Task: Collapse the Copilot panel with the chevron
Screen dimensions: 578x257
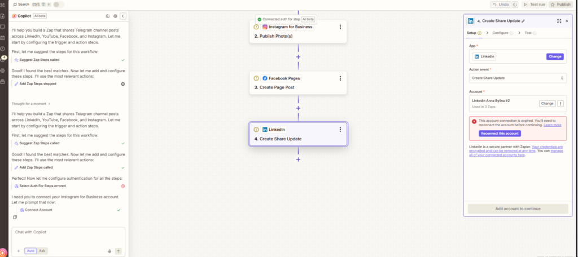Action: (x=123, y=16)
